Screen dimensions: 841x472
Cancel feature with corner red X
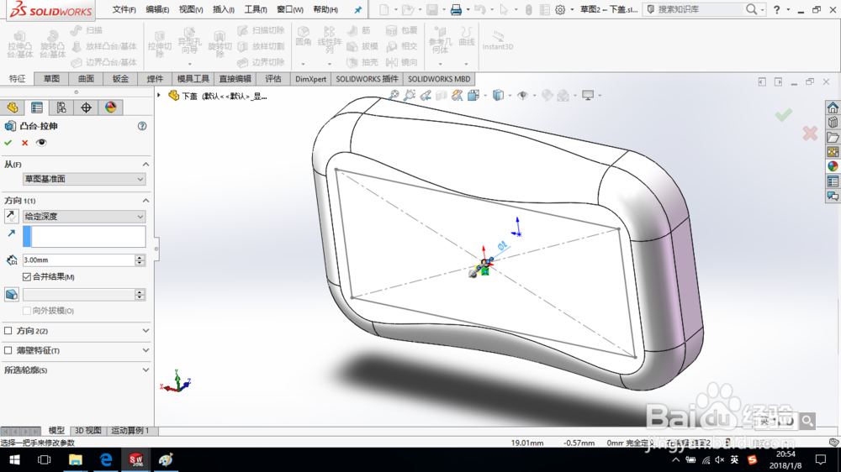pos(810,133)
